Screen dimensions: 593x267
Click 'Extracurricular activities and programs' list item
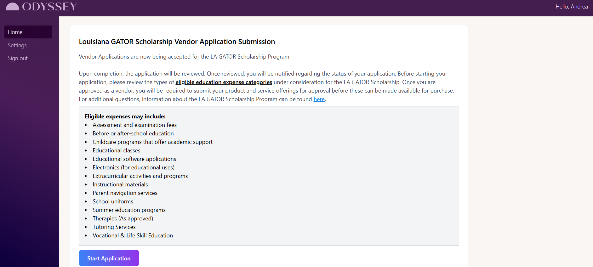[140, 176]
